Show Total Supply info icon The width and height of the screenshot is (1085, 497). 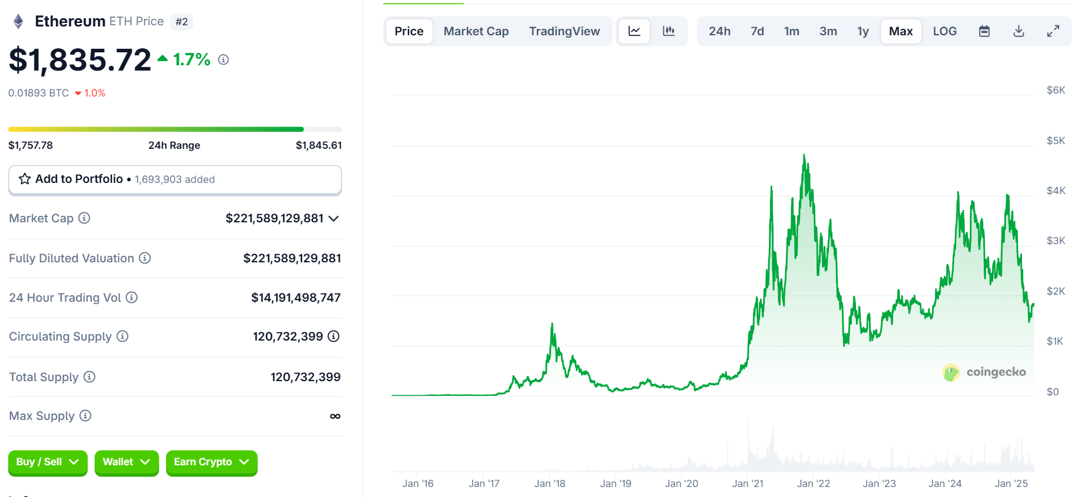tap(89, 376)
